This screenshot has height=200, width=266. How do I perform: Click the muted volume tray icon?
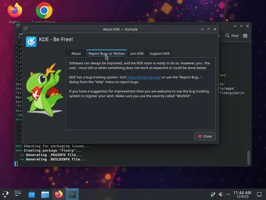[221, 194]
